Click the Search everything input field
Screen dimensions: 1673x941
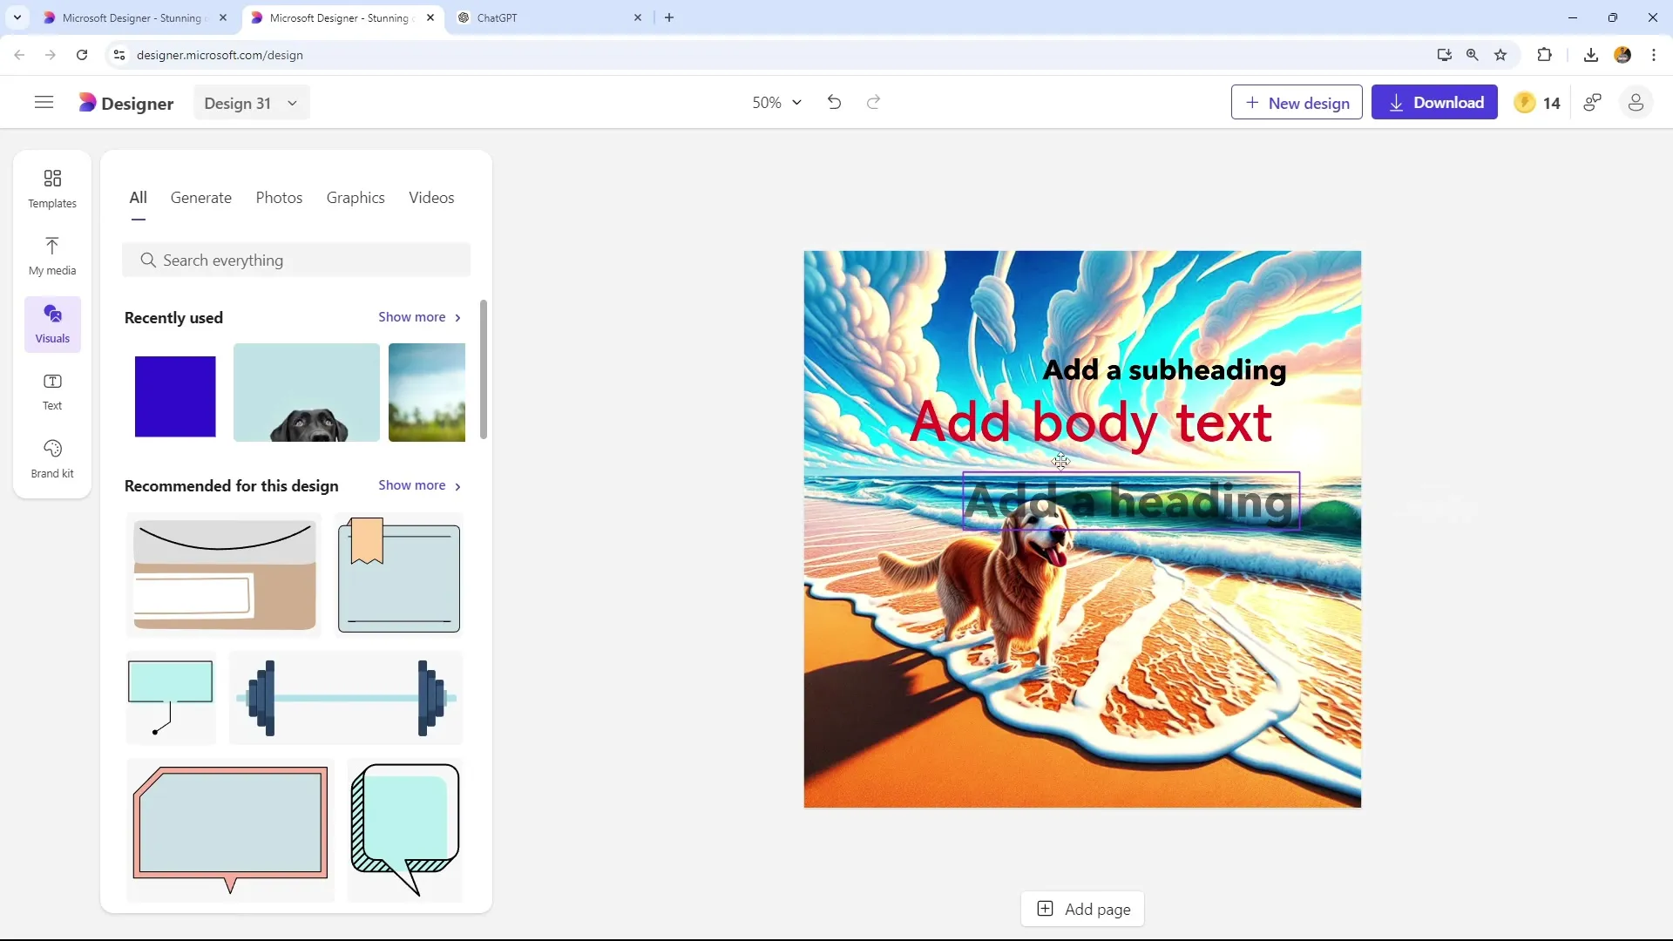pyautogui.click(x=299, y=260)
